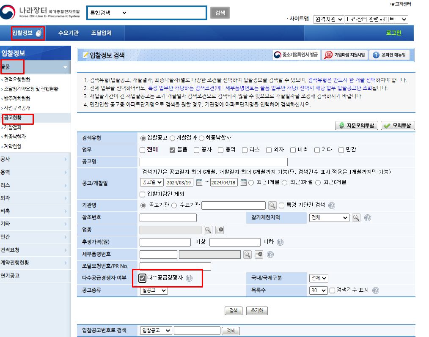Open 공고종류 실공고 dropdown

(x=154, y=290)
